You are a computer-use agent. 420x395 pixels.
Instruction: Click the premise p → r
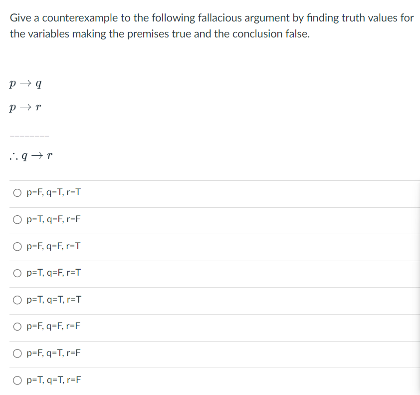[24, 107]
